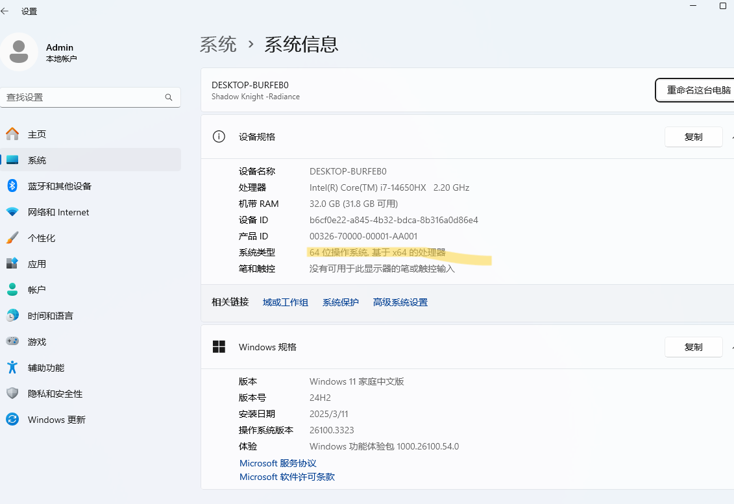Click the Windows 更新 refresh icon

(12, 419)
